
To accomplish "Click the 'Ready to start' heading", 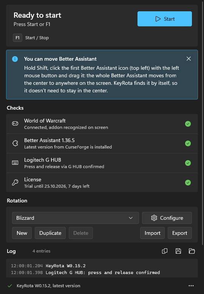I will pyautogui.click(x=37, y=15).
